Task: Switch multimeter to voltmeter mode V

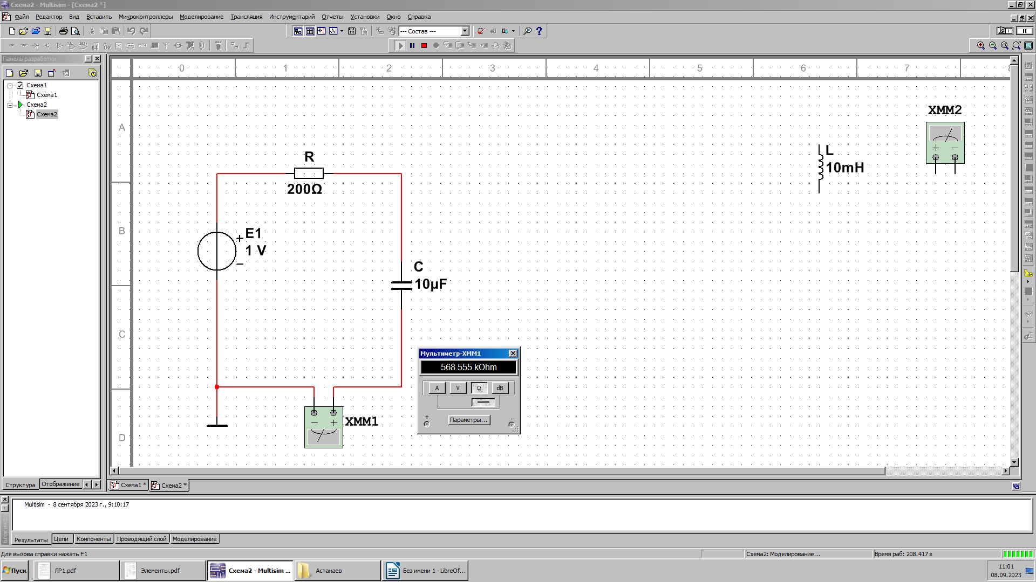Action: point(458,388)
